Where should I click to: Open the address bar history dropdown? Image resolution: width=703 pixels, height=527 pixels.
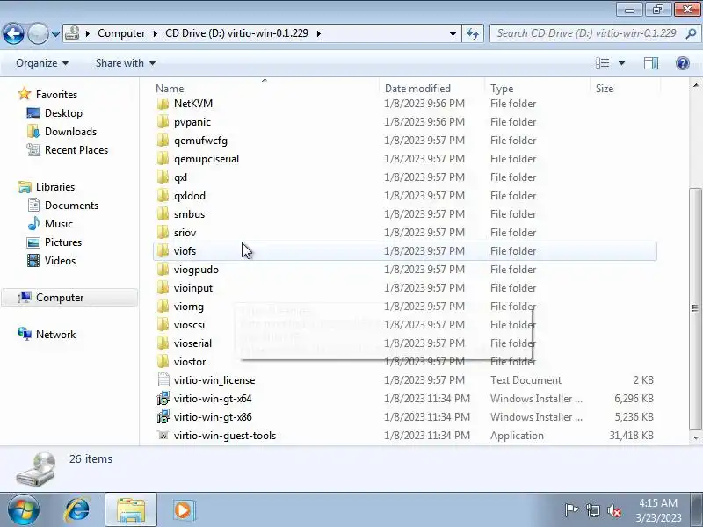click(453, 33)
